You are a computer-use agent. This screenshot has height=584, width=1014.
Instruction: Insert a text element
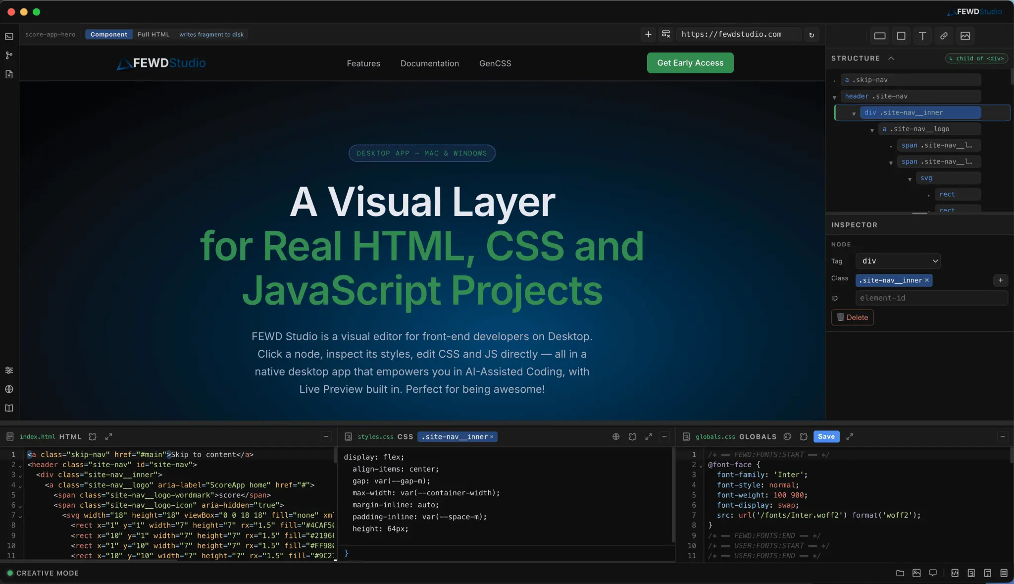[x=922, y=36]
